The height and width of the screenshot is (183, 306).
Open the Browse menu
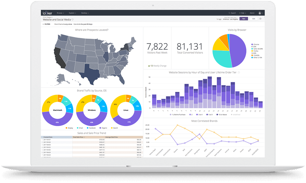60,13
